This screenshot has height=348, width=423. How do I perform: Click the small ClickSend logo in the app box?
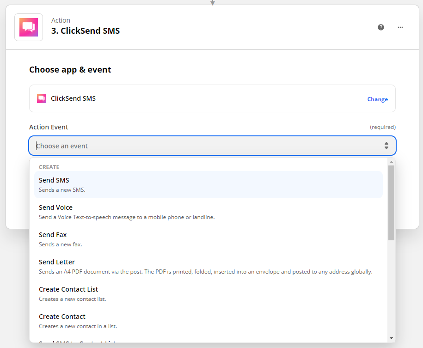(x=41, y=98)
